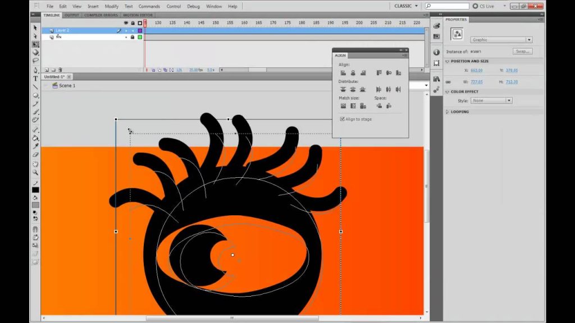Click Lock All Layers padlock header
Viewport: 575px width, 323px height.
pyautogui.click(x=133, y=22)
